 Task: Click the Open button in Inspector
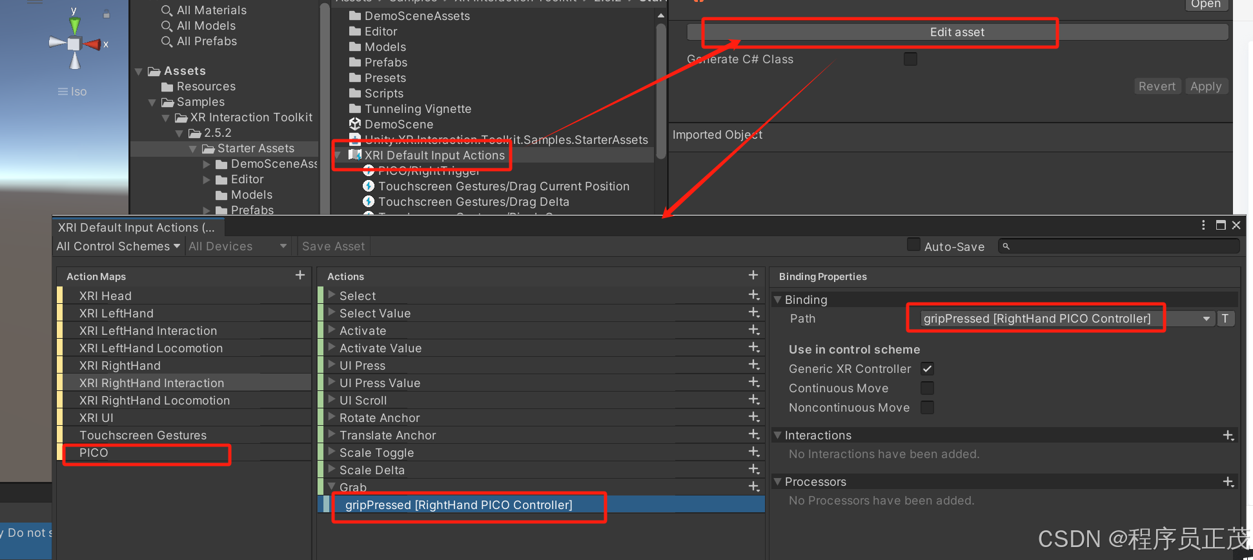coord(1206,5)
